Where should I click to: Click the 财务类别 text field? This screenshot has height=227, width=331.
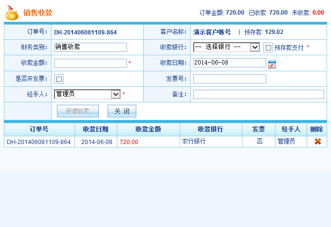coord(90,47)
